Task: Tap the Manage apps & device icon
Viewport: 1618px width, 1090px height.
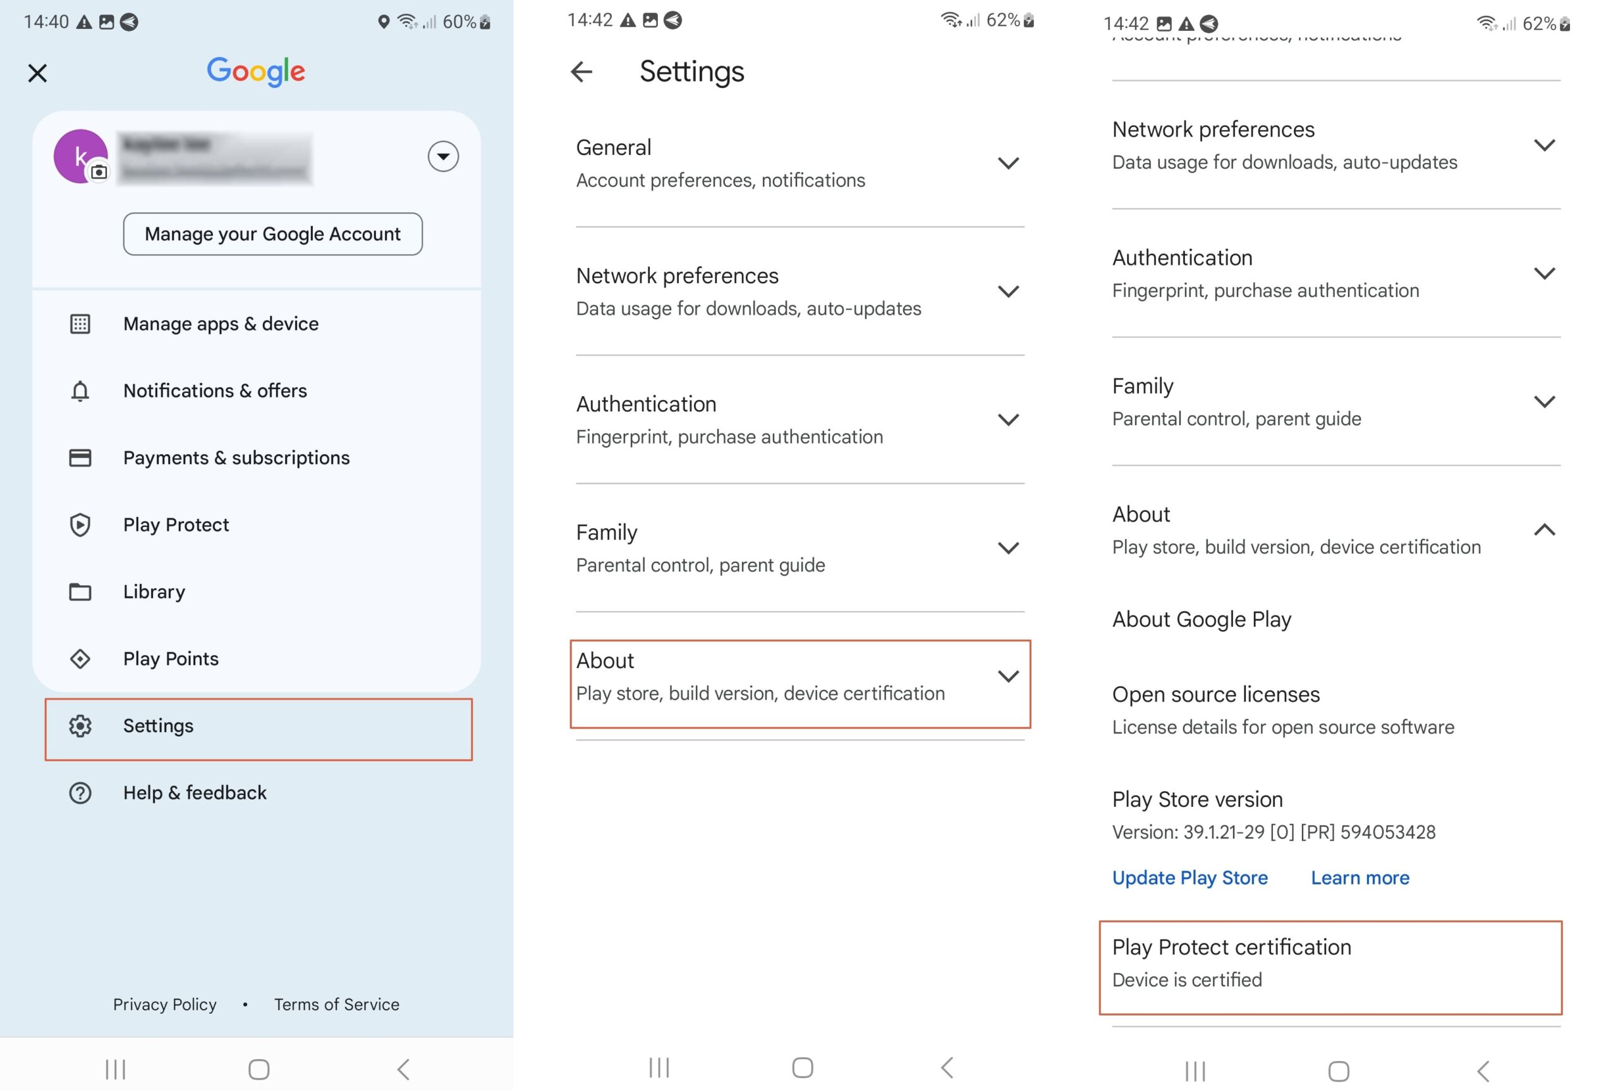Action: click(x=80, y=322)
